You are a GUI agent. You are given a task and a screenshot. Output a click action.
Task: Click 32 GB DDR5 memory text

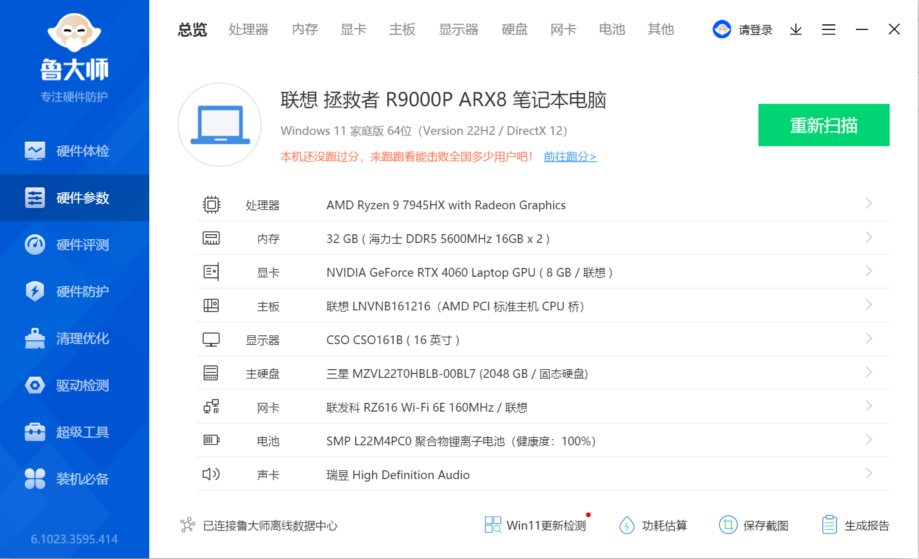[x=438, y=239]
